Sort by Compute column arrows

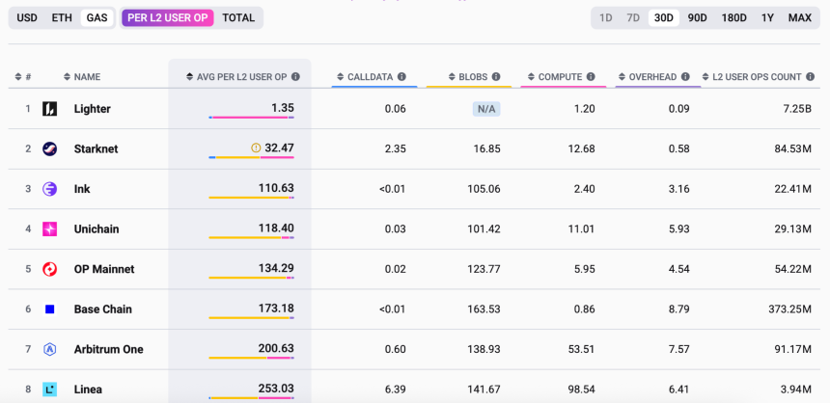529,77
